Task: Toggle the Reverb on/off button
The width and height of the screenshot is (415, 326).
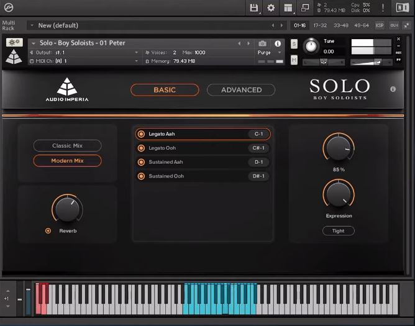Action: [x=48, y=231]
